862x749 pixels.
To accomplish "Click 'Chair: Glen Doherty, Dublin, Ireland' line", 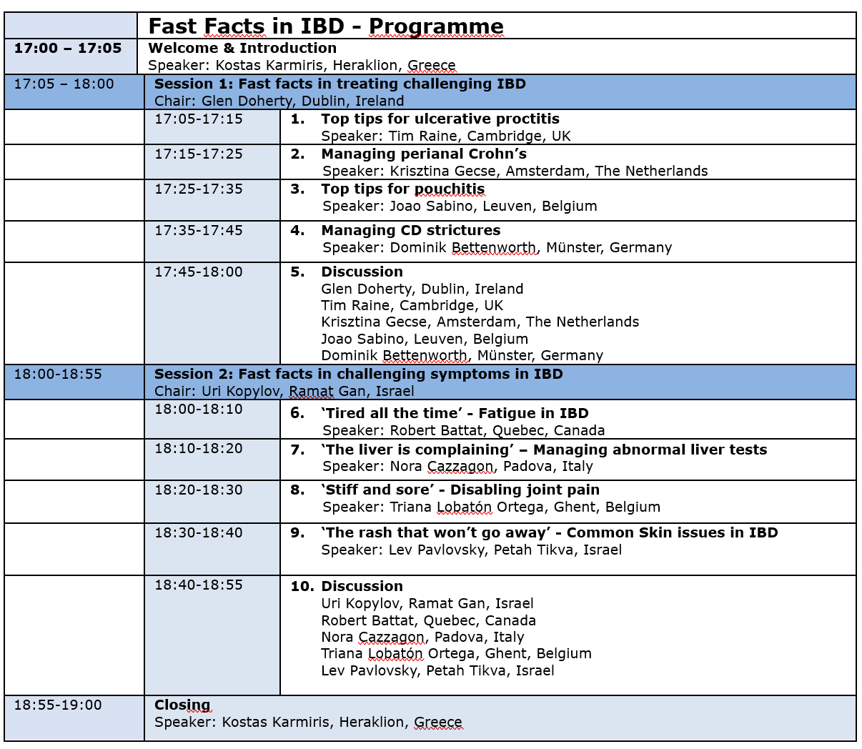I will pyautogui.click(x=279, y=101).
